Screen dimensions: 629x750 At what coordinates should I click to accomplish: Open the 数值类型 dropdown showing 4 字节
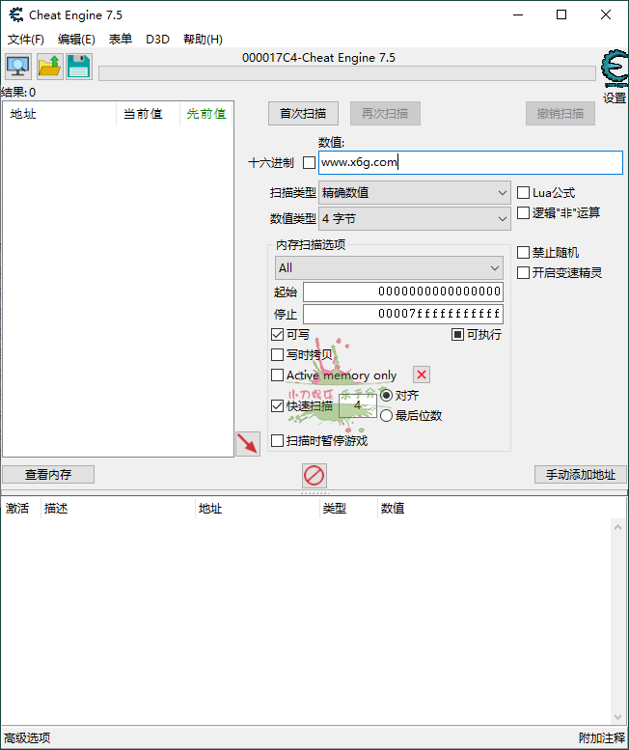coord(414,219)
